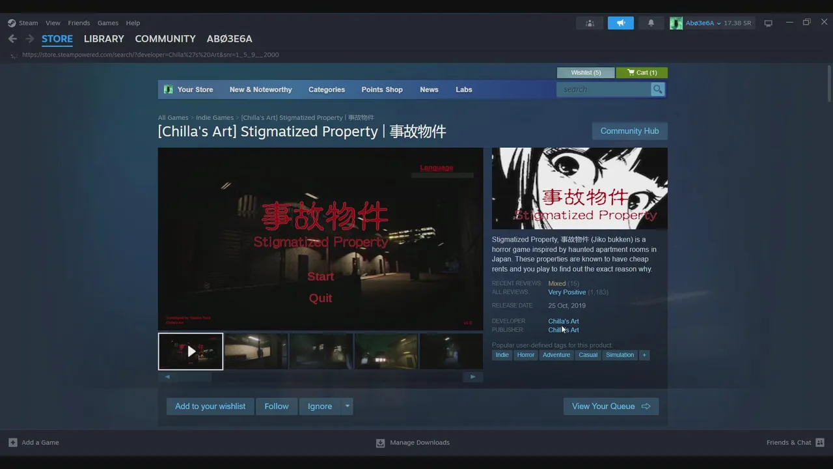Click the Indie Games breadcrumb
Image resolution: width=833 pixels, height=469 pixels.
(215, 118)
